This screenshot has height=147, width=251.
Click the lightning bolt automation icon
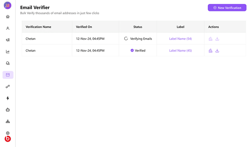point(8,98)
